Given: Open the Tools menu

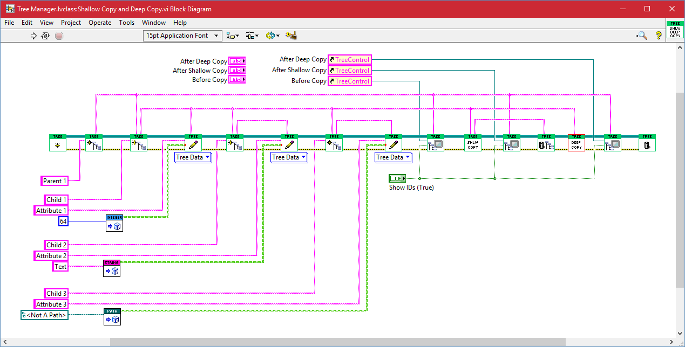Looking at the screenshot, I should coord(126,23).
